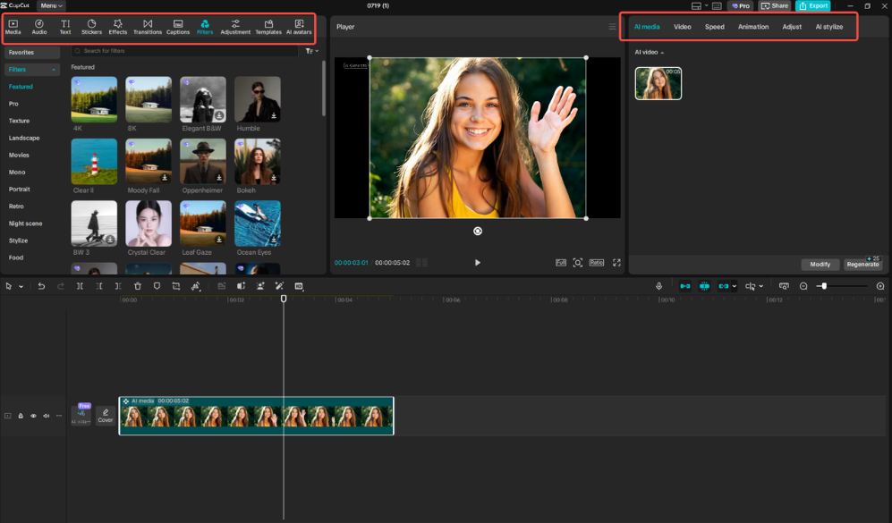Record a voiceover with the microphone icon
The width and height of the screenshot is (892, 523).
click(659, 286)
